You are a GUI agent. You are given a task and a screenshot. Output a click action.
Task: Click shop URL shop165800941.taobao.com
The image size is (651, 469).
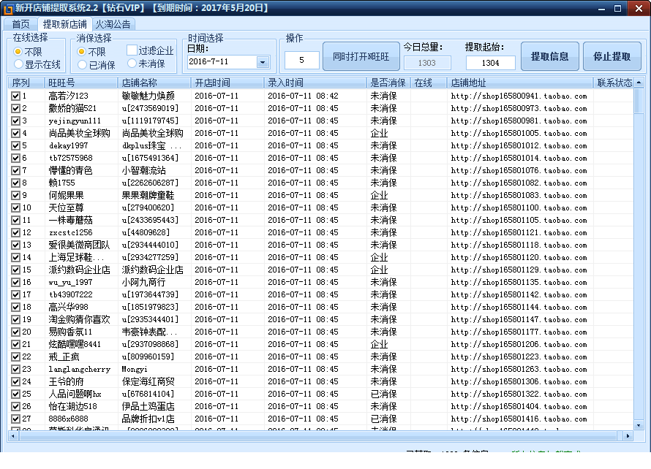tap(519, 96)
